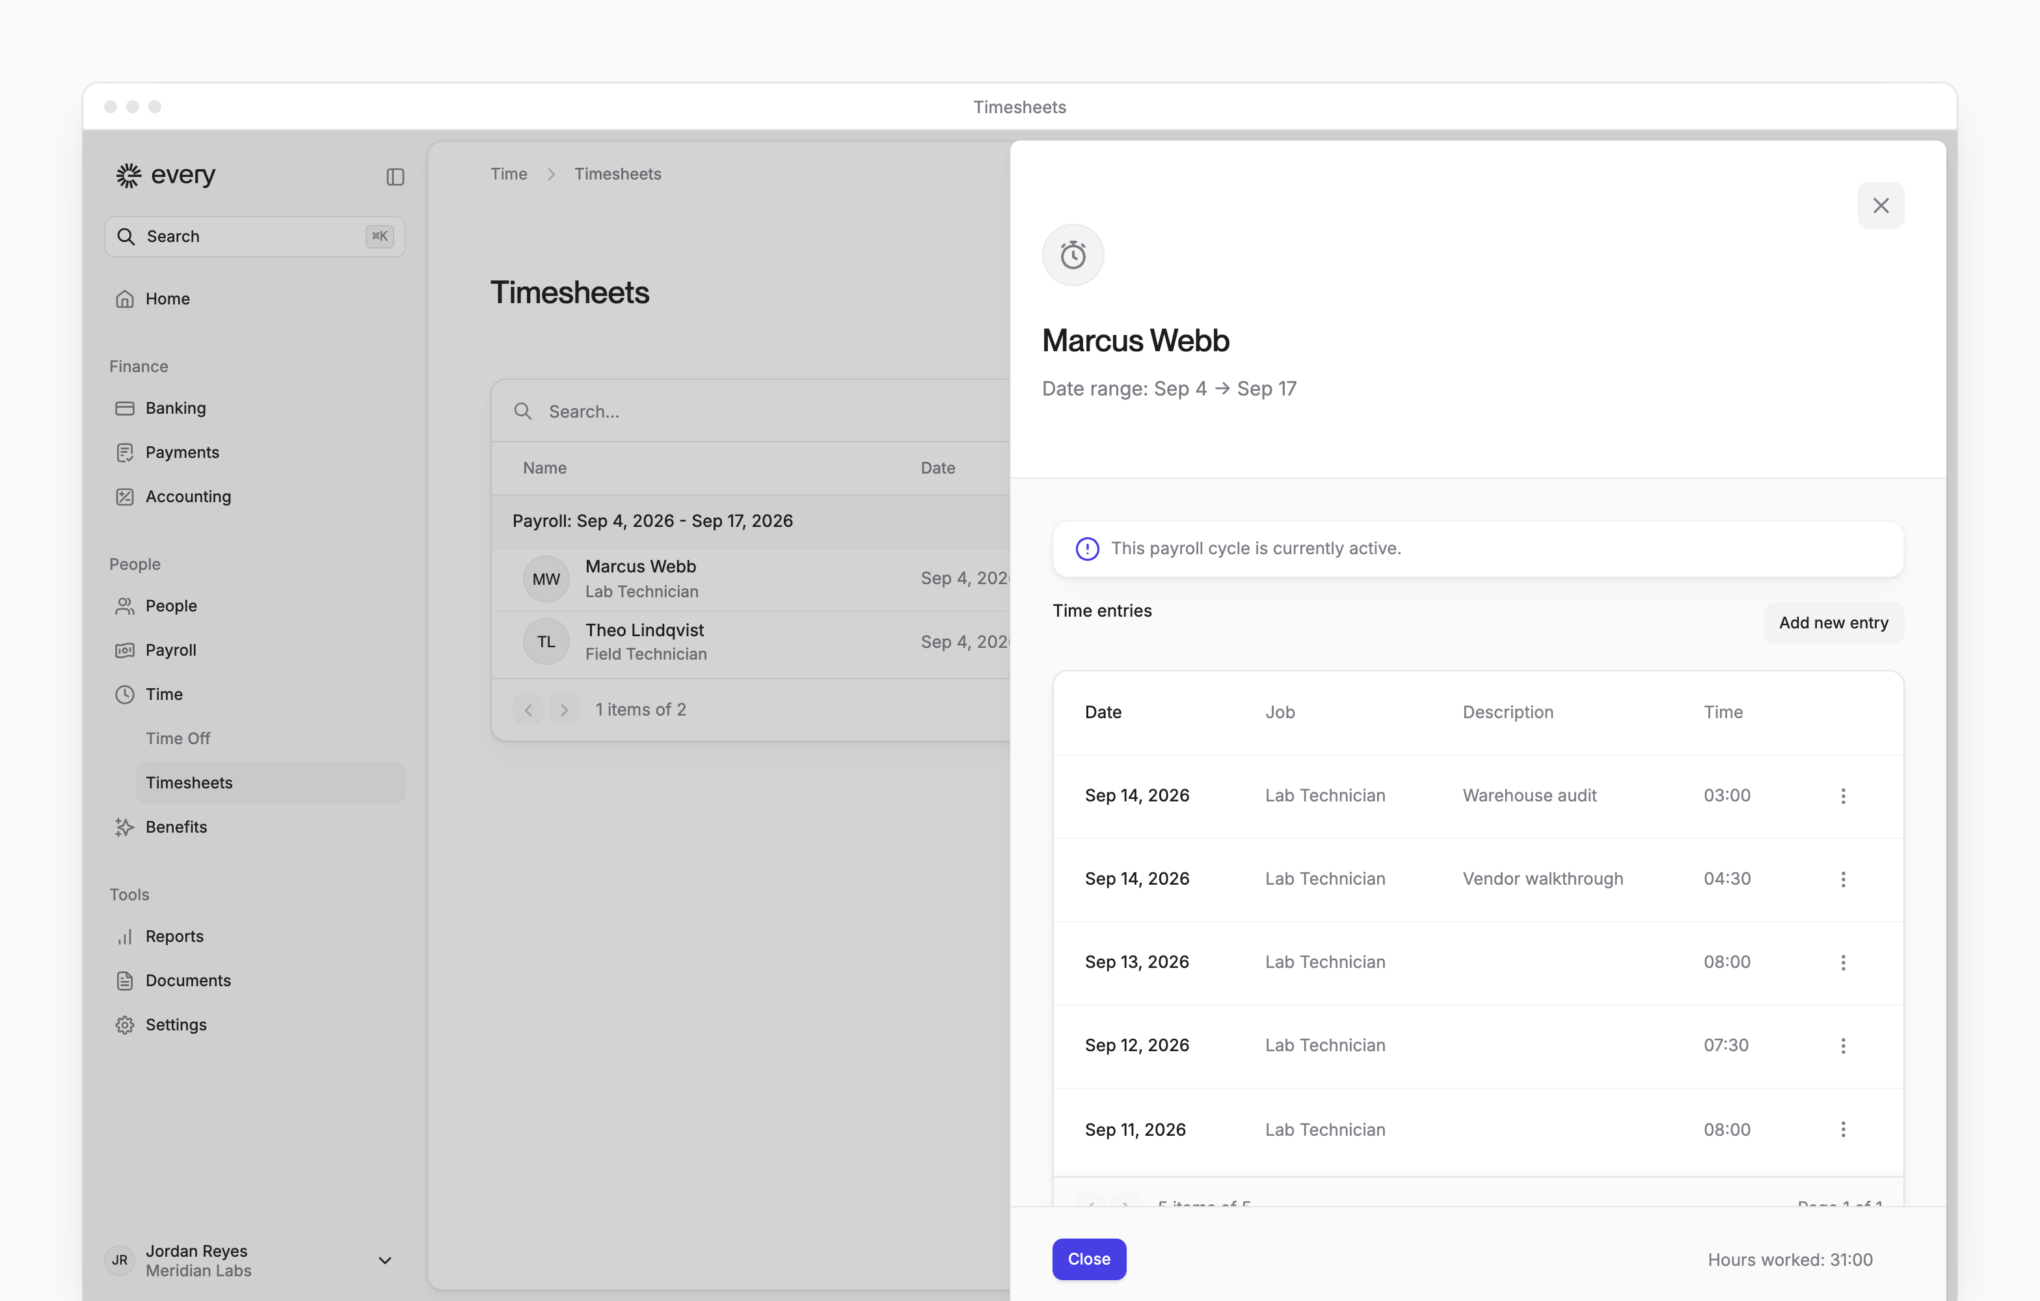The width and height of the screenshot is (2040, 1301).
Task: Open options menu for Warehouse audit entry
Action: click(x=1843, y=796)
